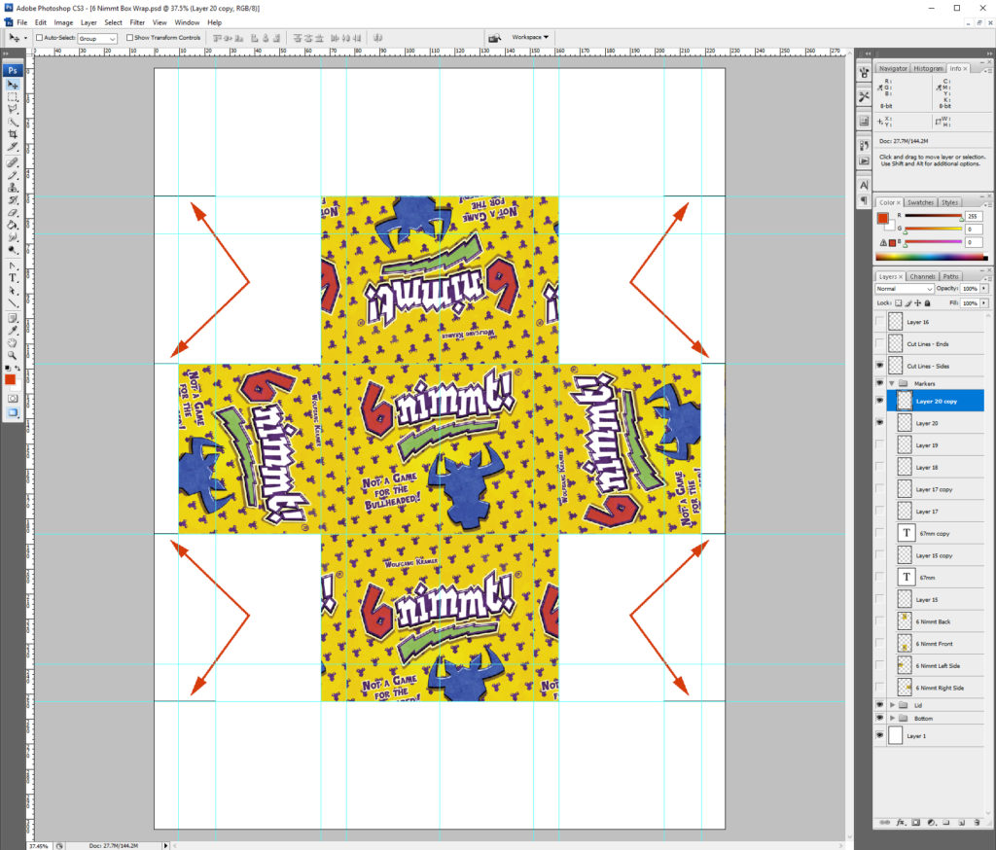Switch to the Histogram tab
The image size is (996, 850).
click(x=928, y=68)
